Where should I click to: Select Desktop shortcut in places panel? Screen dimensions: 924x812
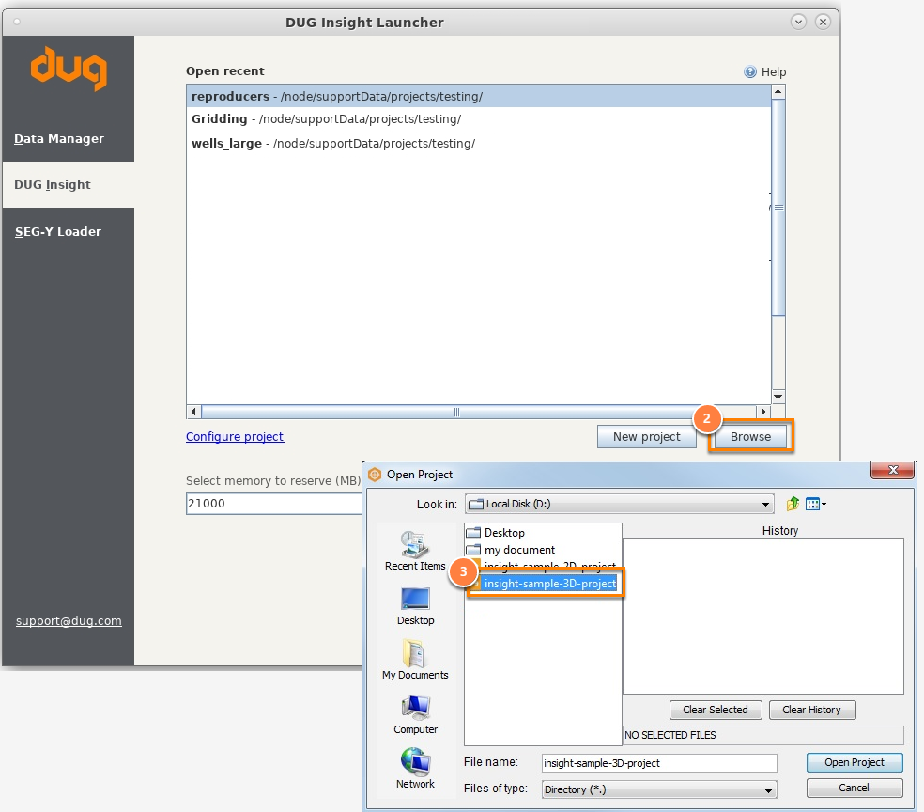tap(415, 606)
